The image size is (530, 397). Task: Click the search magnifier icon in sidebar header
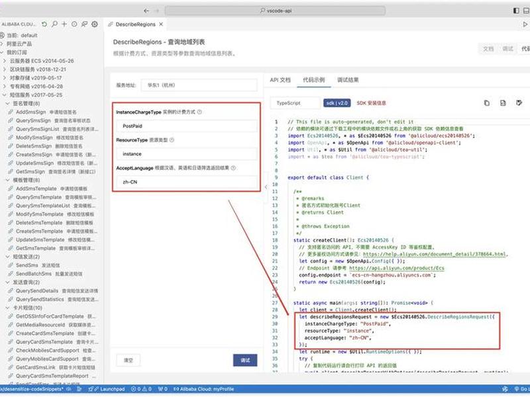click(x=54, y=24)
